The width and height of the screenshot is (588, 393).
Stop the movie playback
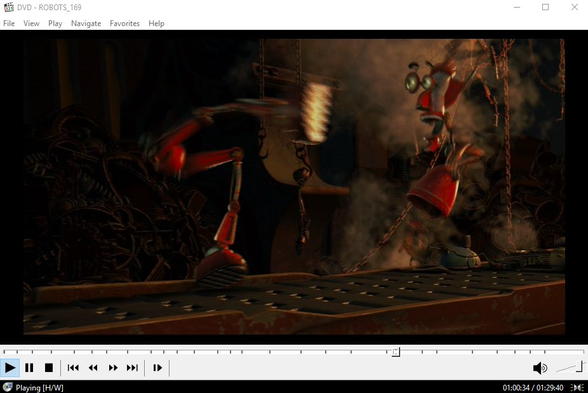pyautogui.click(x=49, y=368)
